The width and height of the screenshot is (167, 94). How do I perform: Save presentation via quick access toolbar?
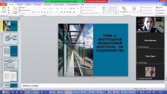coord(4,1)
